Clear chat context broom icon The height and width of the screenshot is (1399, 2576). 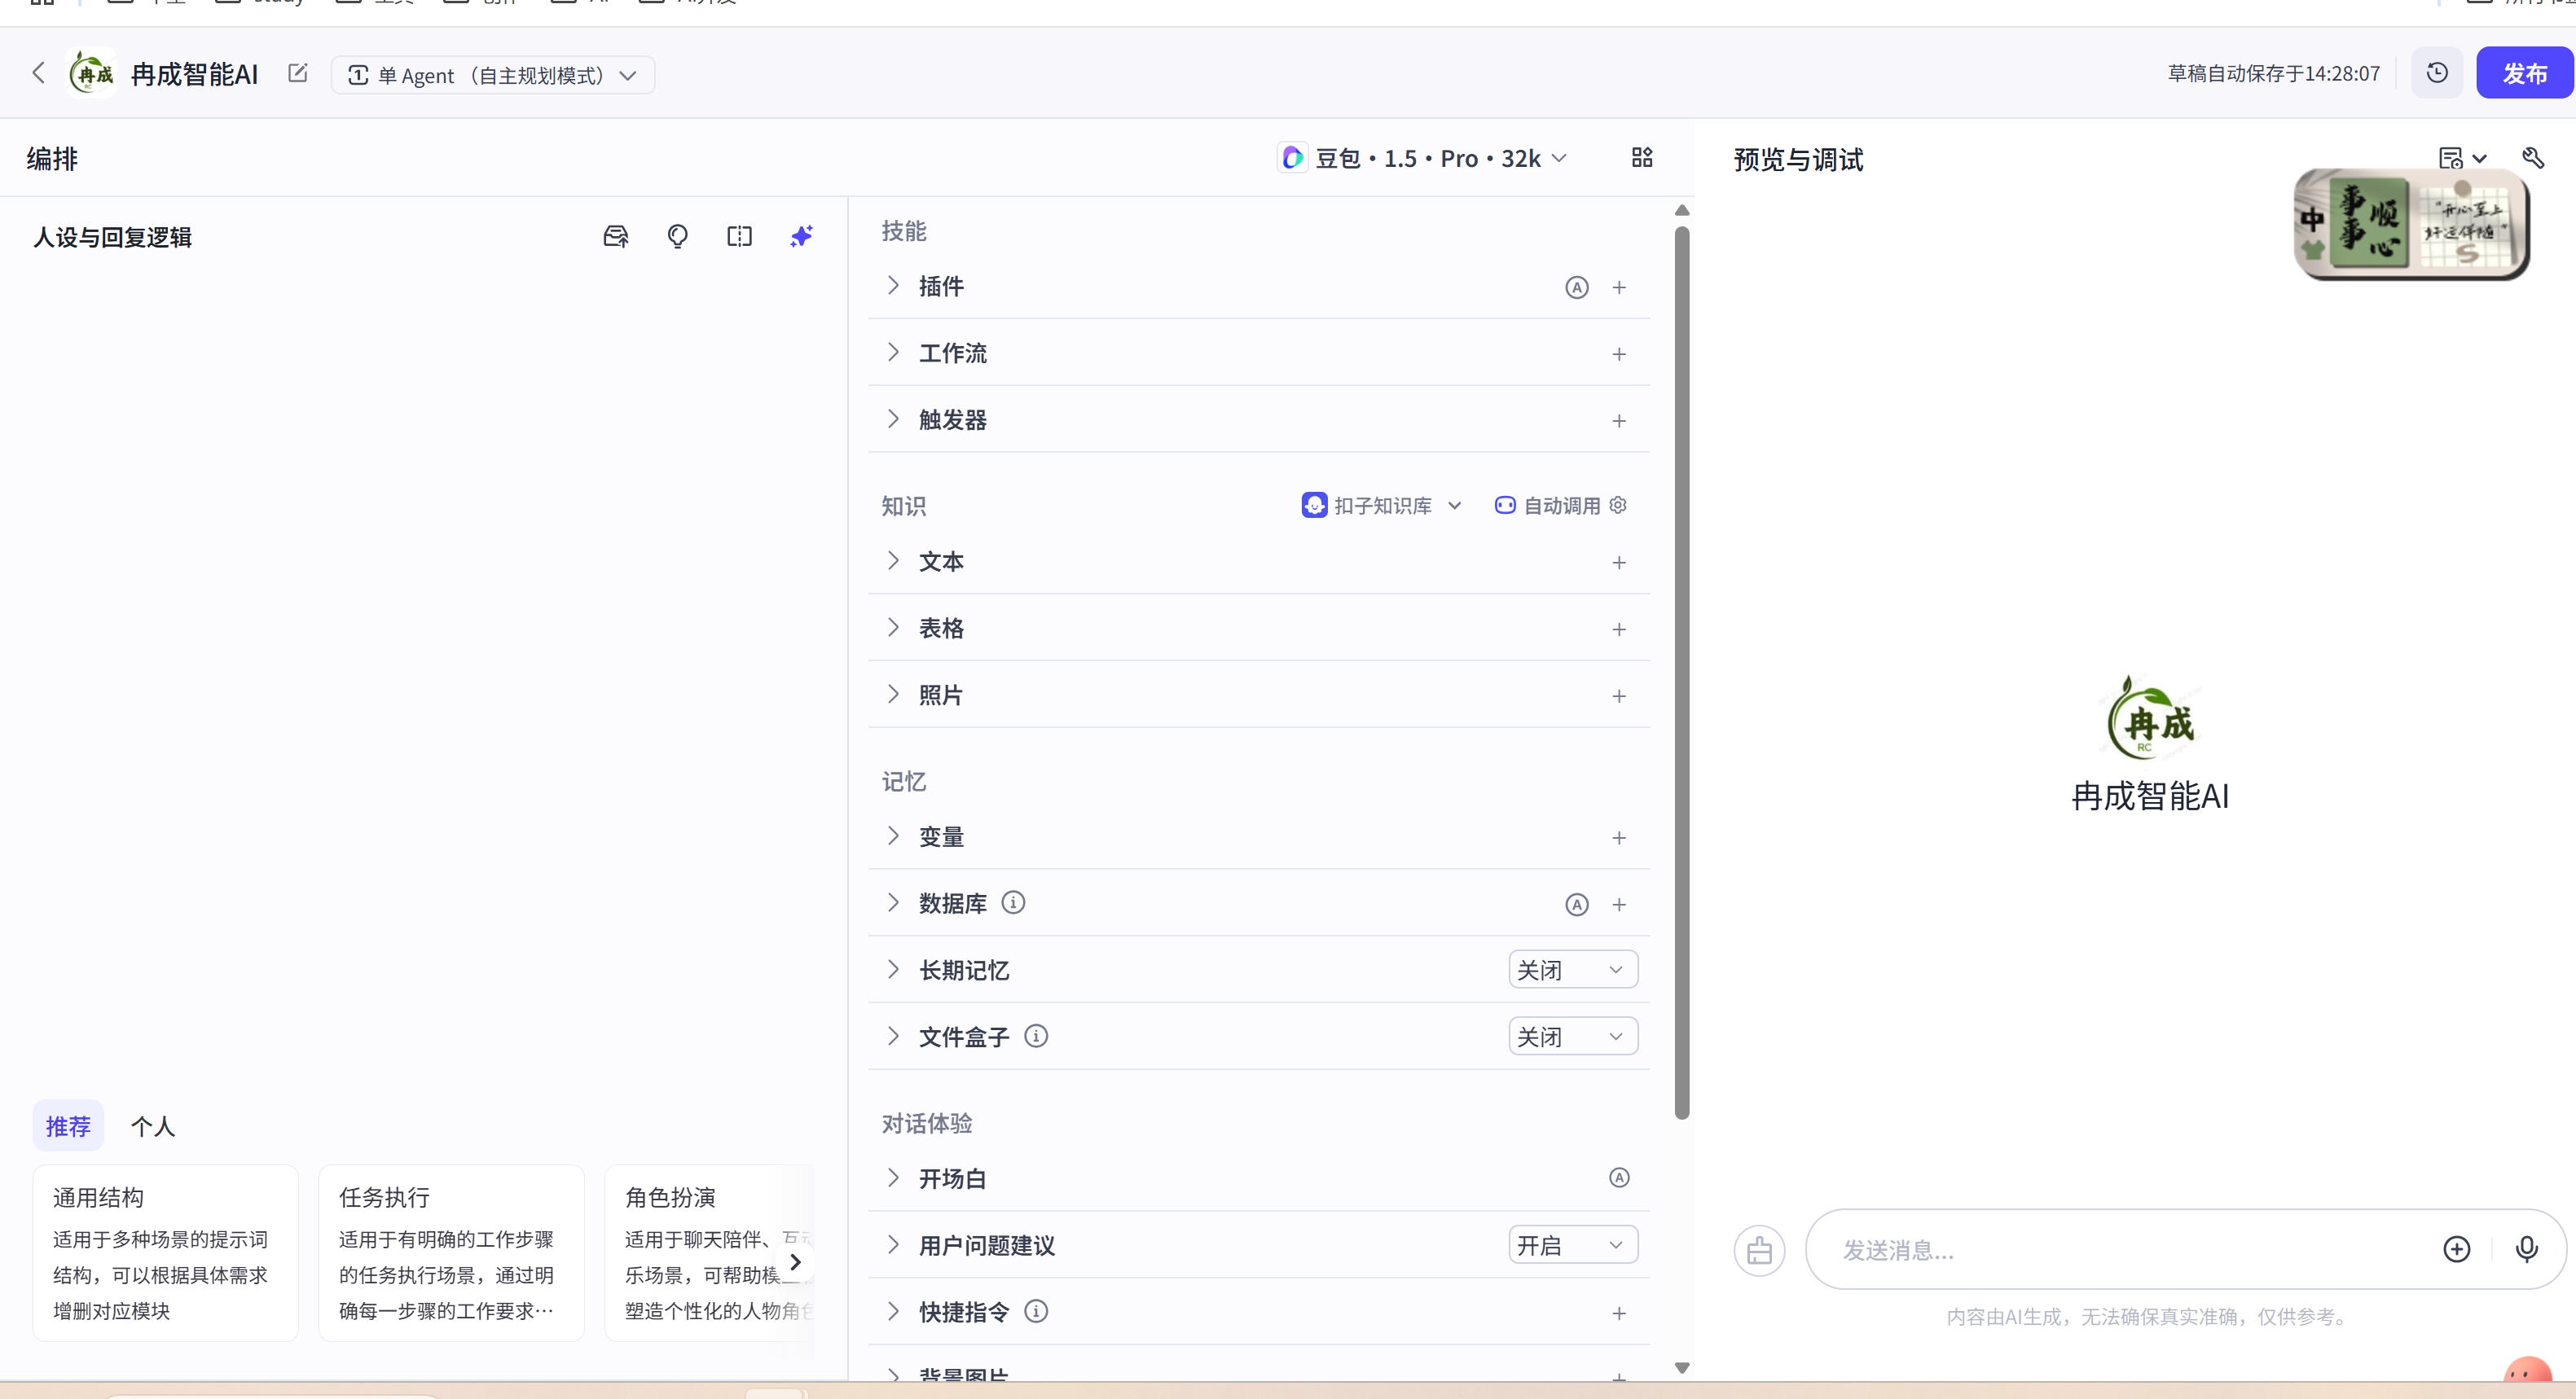(1760, 1250)
